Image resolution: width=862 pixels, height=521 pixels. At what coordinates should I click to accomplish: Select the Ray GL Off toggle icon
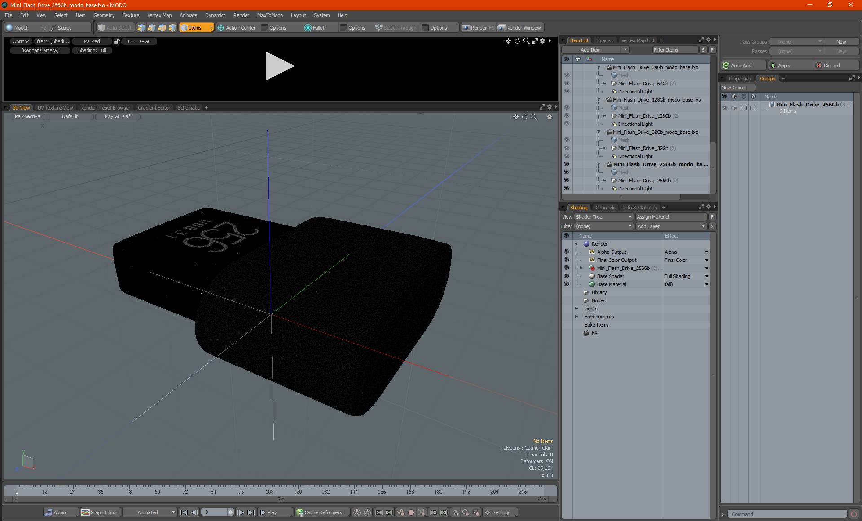[118, 116]
